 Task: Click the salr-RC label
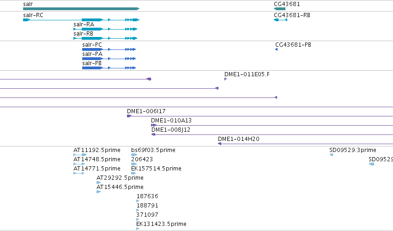(x=33, y=15)
